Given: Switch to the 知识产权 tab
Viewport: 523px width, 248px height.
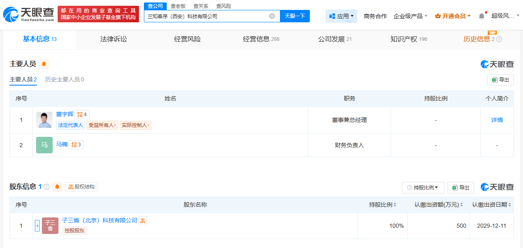Looking at the screenshot, I should [409, 39].
